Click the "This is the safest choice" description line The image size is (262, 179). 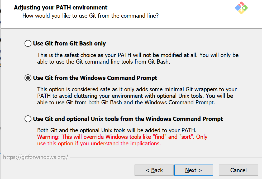pyautogui.click(x=138, y=55)
